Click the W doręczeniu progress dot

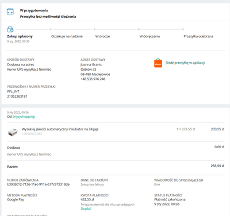[x=139, y=29]
